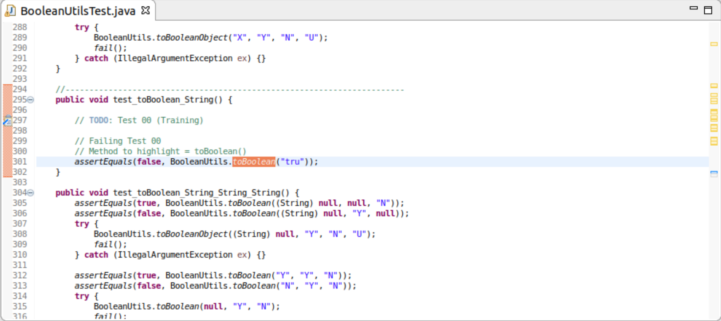Image resolution: width=721 pixels, height=321 pixels.
Task: Click line number 301 in the gutter
Action: pos(20,162)
